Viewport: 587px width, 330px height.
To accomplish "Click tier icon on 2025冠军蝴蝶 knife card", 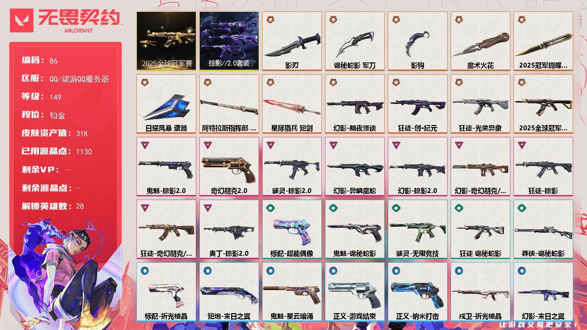I will (x=522, y=20).
